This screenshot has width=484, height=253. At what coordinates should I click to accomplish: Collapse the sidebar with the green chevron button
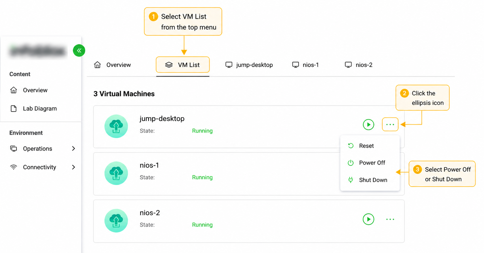coord(79,50)
